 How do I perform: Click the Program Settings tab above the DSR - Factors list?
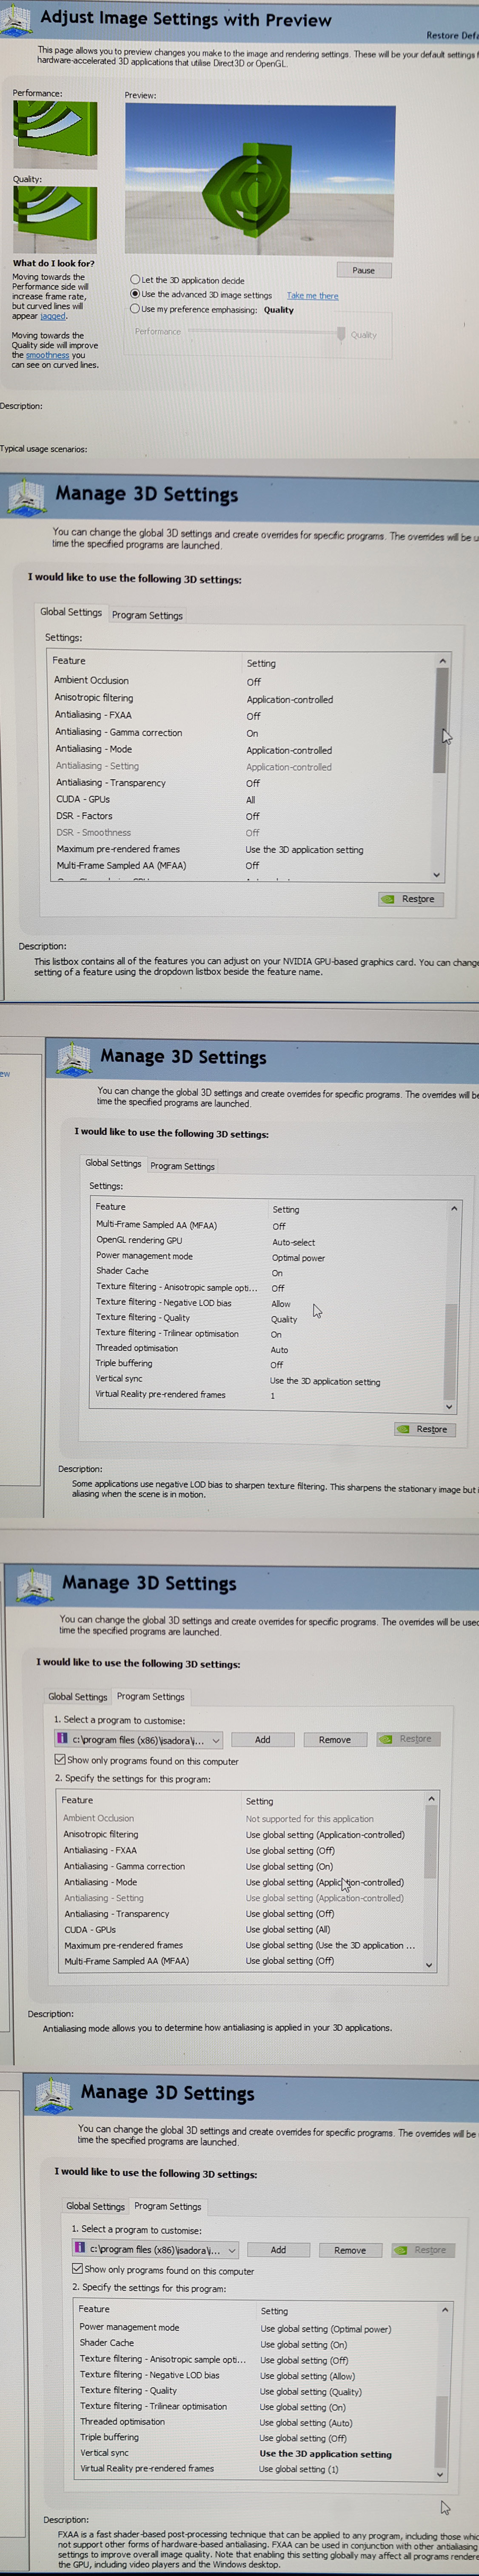(147, 616)
